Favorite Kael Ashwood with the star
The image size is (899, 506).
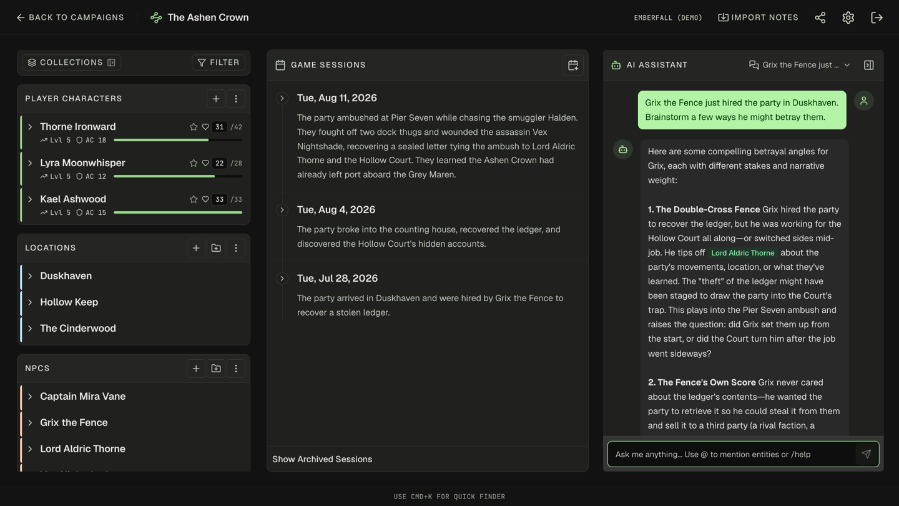pos(194,199)
